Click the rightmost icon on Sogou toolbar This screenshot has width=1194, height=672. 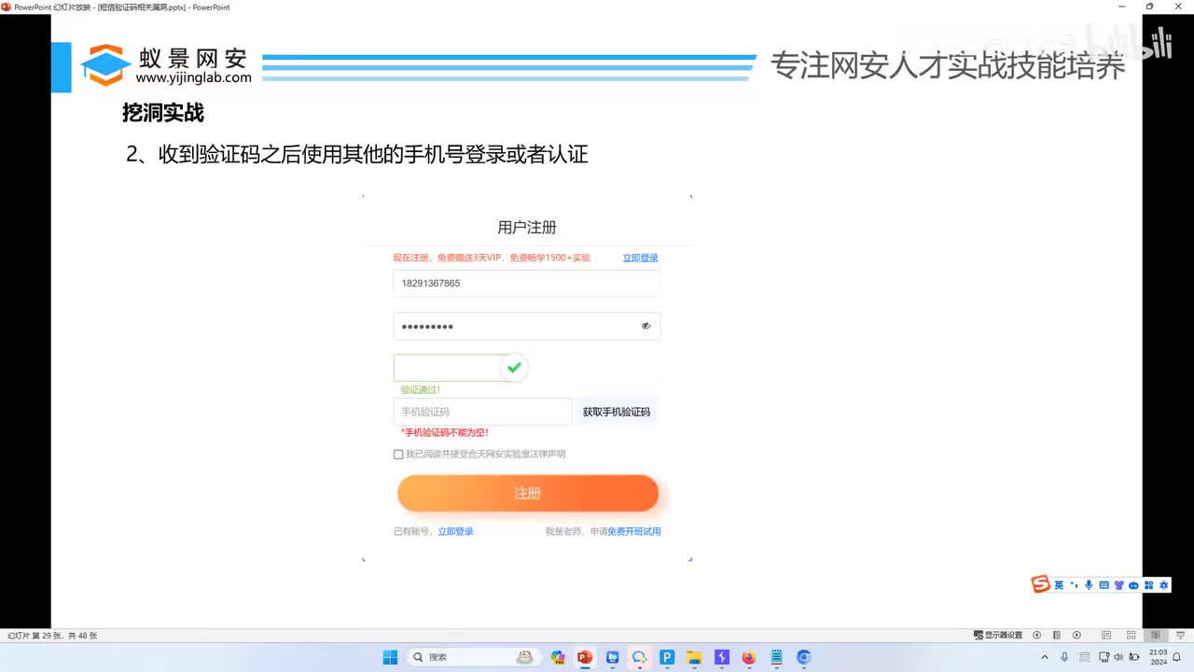(1162, 585)
